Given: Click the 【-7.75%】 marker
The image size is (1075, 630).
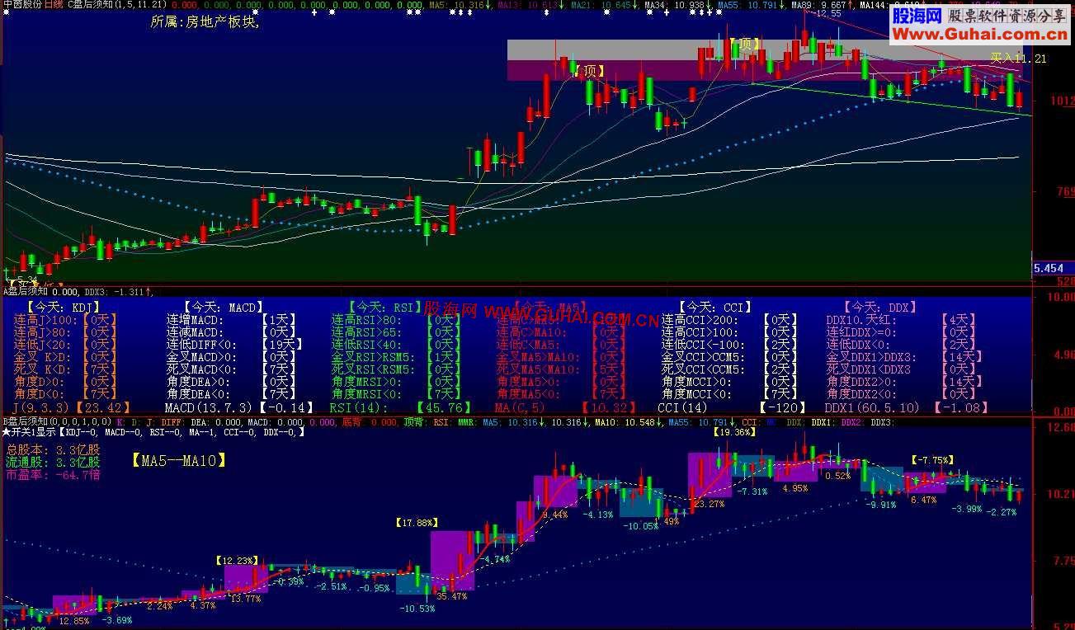Looking at the screenshot, I should pyautogui.click(x=932, y=460).
